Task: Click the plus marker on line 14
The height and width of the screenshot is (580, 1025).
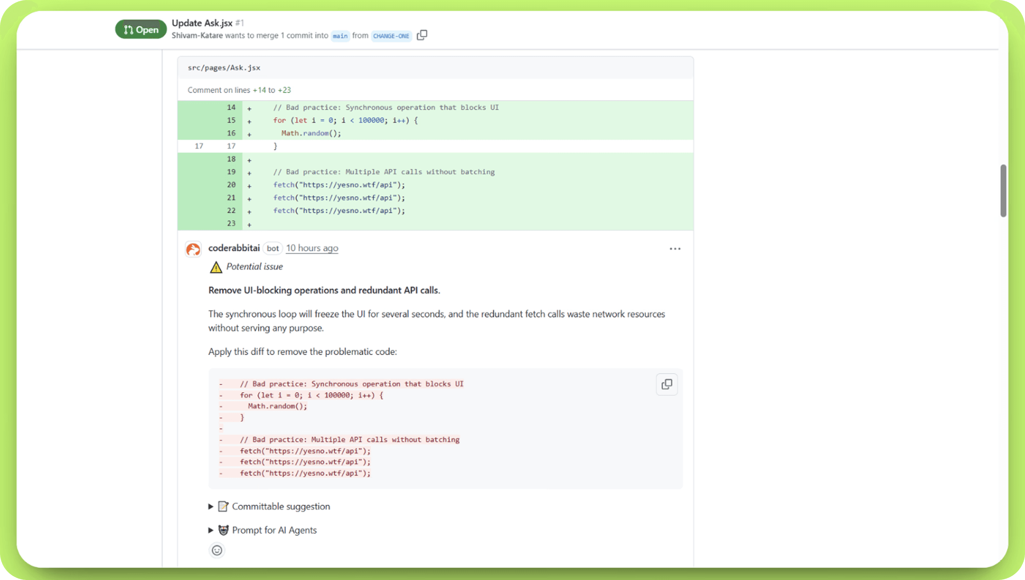Action: pyautogui.click(x=249, y=108)
